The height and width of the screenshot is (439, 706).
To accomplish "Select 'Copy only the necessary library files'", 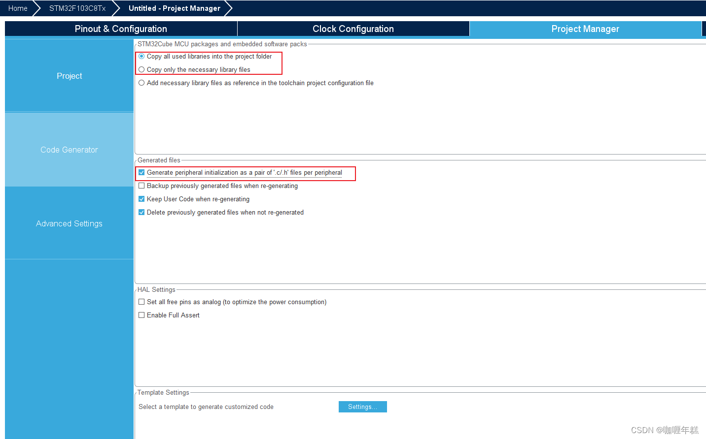I will point(141,70).
